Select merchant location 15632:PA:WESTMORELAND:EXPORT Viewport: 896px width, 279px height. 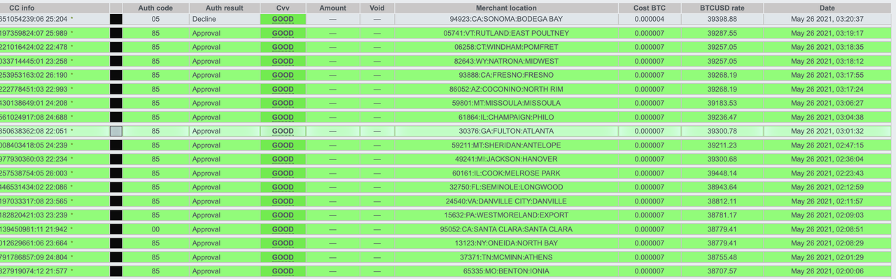506,215
